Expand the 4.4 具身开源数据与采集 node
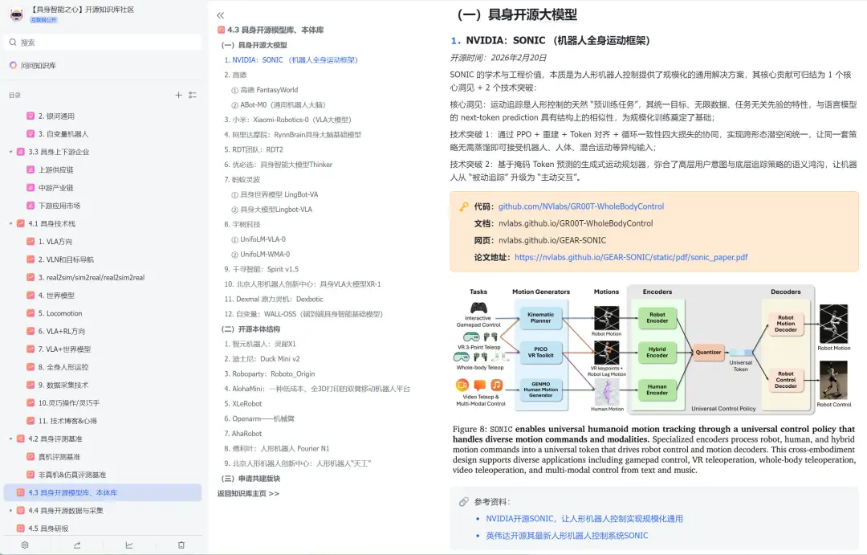 click(10, 511)
